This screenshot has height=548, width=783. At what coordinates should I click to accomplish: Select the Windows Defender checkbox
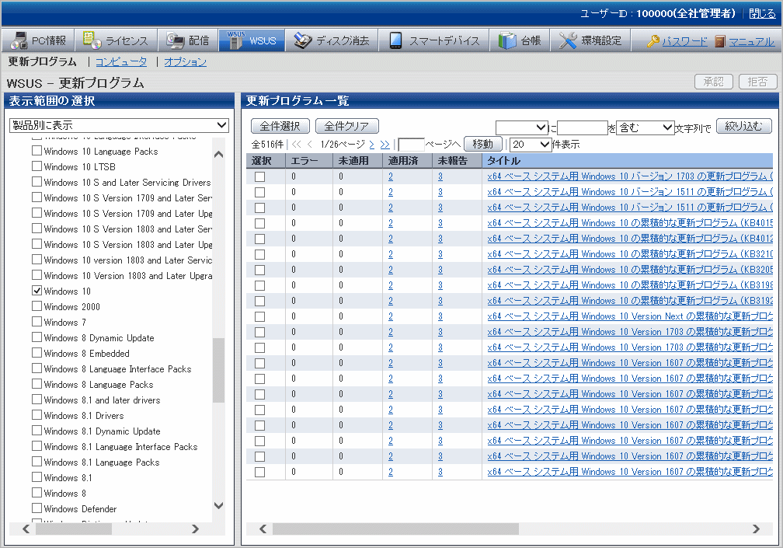click(x=37, y=508)
